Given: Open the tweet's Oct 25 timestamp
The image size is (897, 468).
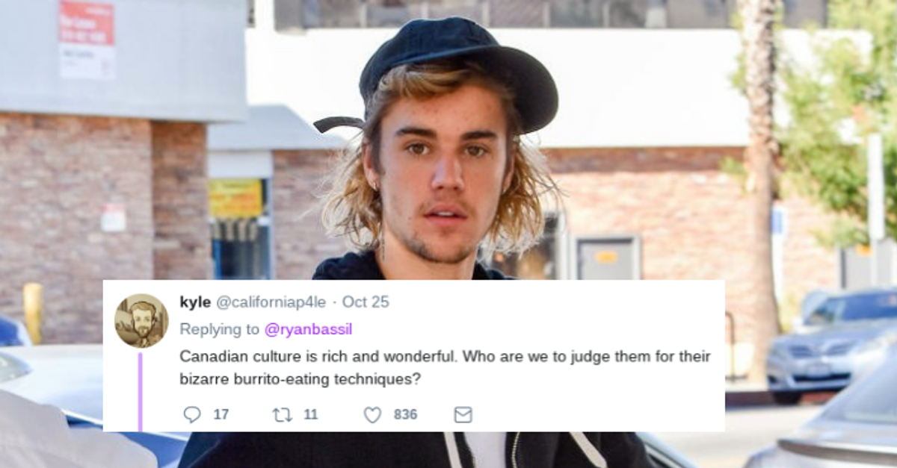Looking at the screenshot, I should pos(366,302).
